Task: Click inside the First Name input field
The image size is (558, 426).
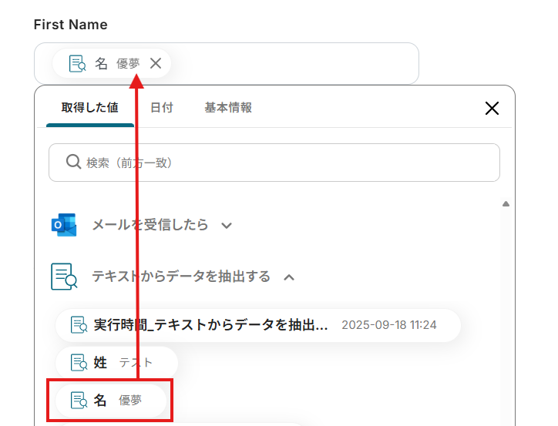Action: click(293, 63)
